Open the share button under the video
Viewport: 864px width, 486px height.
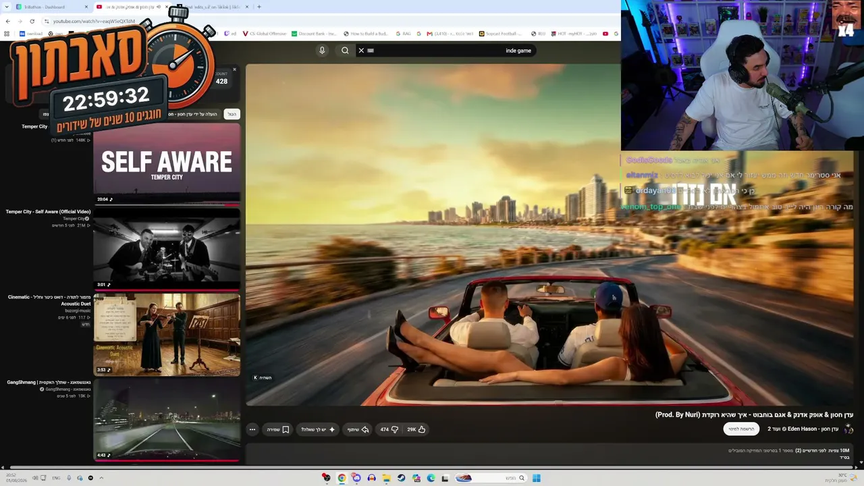pos(358,429)
